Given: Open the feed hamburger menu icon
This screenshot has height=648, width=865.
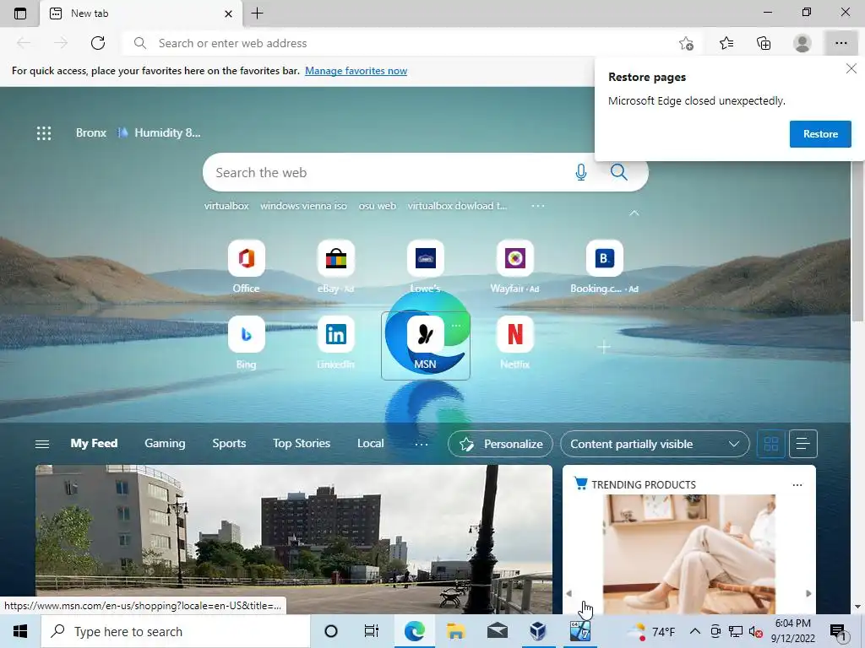Looking at the screenshot, I should (42, 444).
